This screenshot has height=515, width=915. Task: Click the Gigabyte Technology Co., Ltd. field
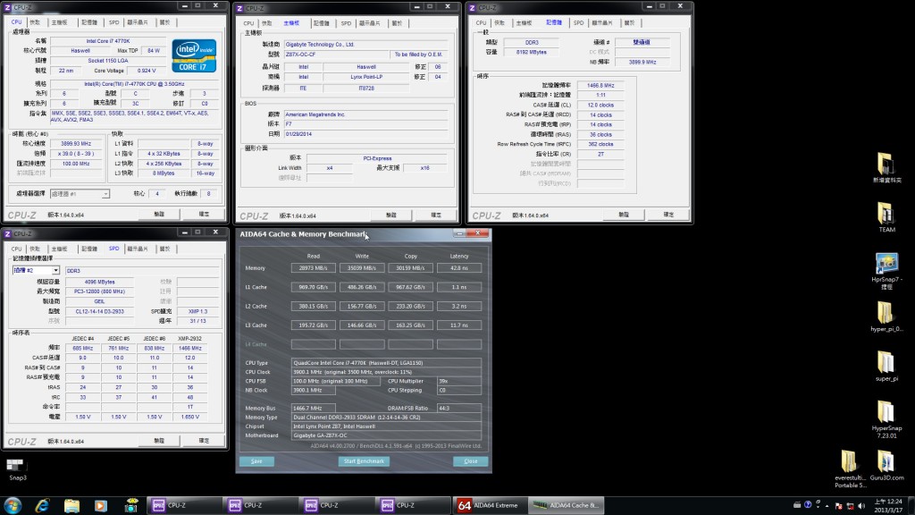(x=365, y=45)
